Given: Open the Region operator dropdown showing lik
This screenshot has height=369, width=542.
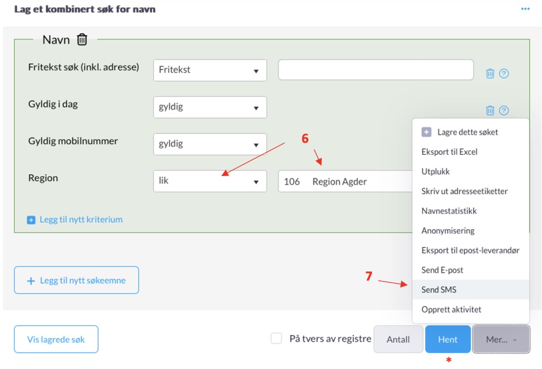Looking at the screenshot, I should click(x=210, y=181).
